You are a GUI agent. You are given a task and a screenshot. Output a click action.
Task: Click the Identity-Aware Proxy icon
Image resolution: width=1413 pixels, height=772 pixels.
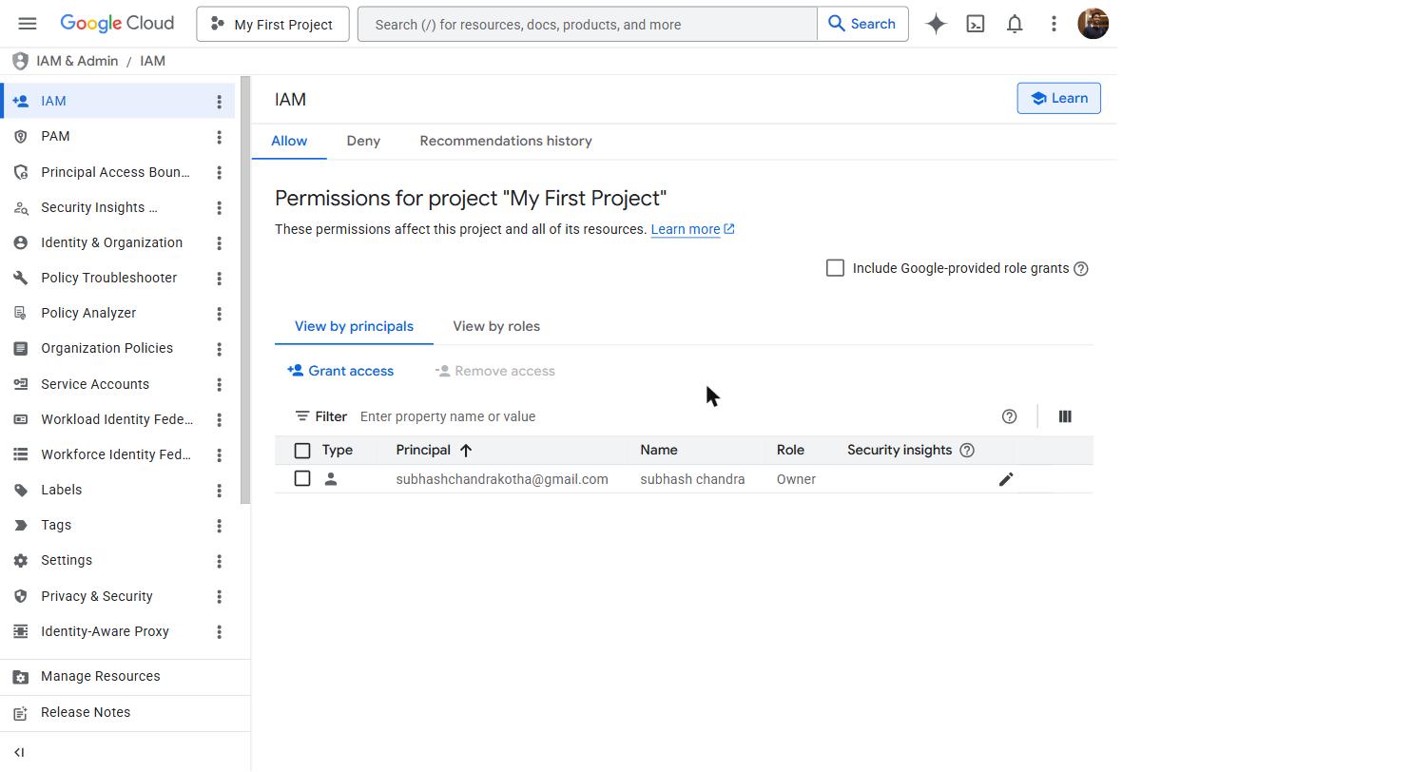[21, 631]
